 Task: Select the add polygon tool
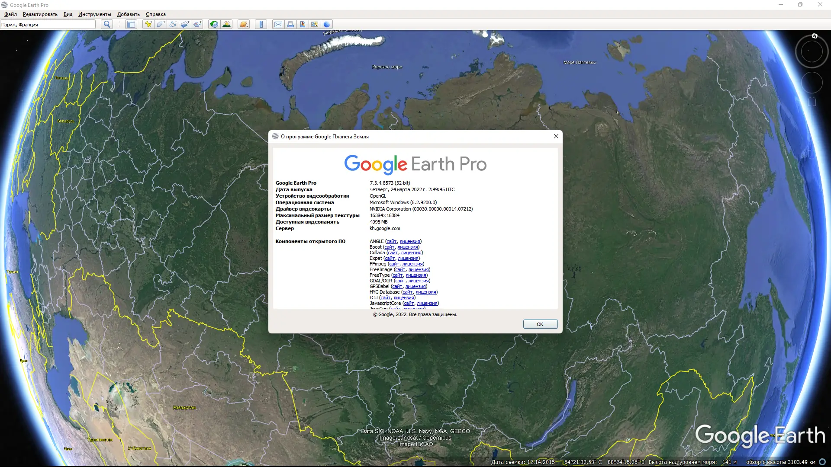[x=161, y=25]
